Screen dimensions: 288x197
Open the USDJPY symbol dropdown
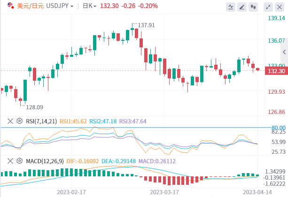[60, 6]
